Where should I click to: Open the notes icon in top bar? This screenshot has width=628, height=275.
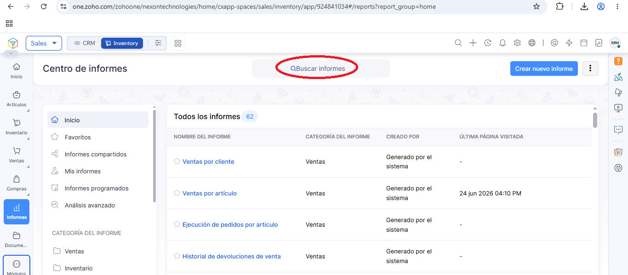599,43
